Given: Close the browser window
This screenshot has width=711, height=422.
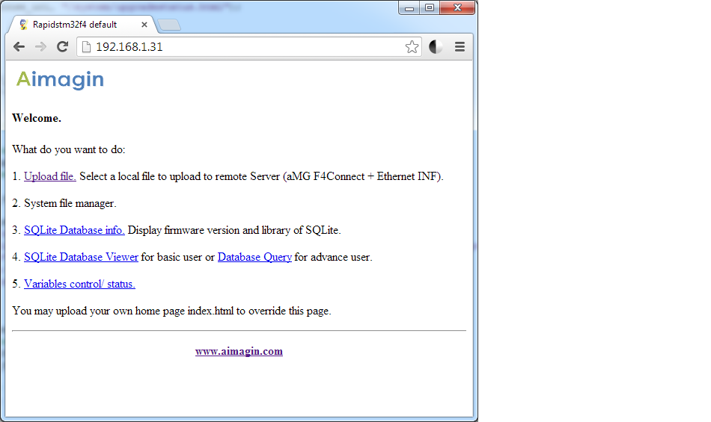Looking at the screenshot, I should (457, 7).
